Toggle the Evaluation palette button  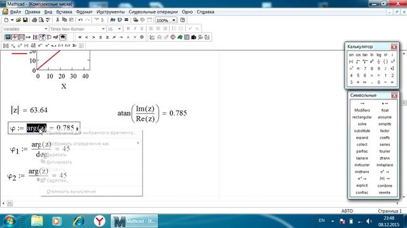point(28,37)
